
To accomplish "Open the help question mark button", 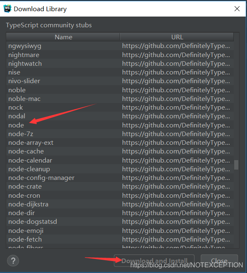I will [x=13, y=261].
